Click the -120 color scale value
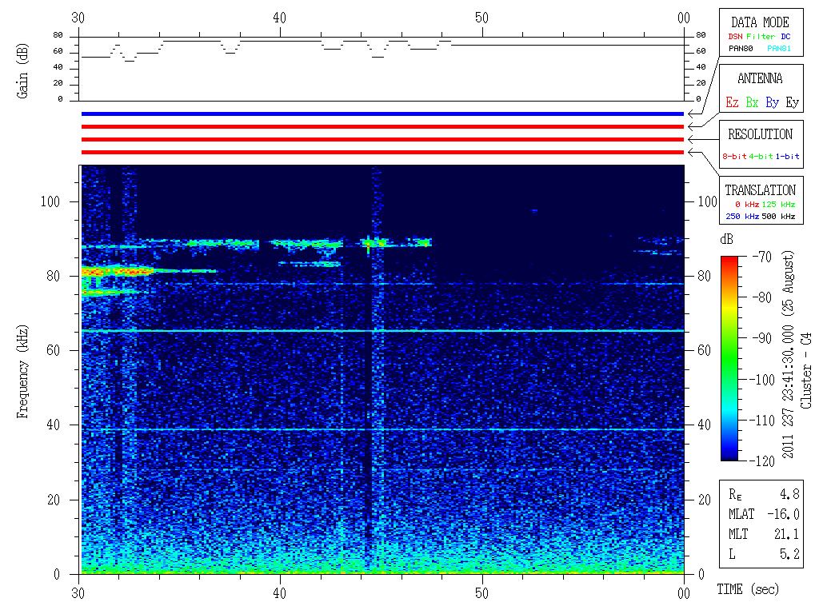 point(762,461)
